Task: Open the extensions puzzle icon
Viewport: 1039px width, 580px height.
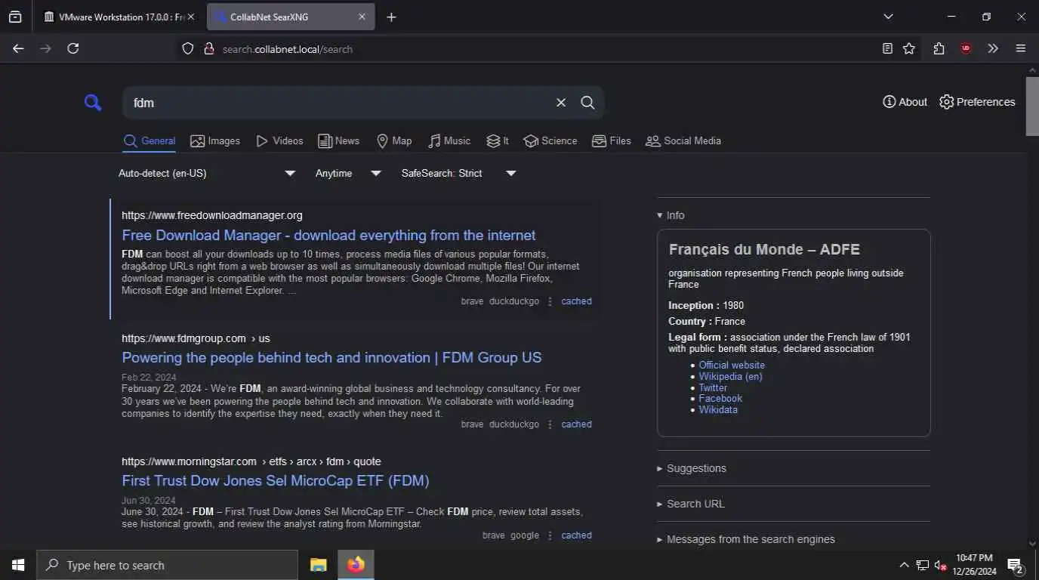Action: [939, 48]
